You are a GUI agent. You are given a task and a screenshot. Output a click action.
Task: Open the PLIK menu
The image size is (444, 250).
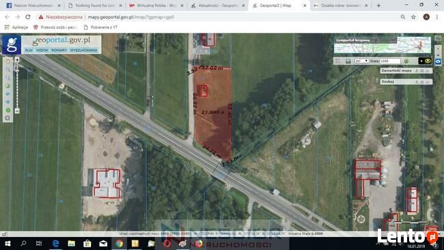(x=29, y=50)
